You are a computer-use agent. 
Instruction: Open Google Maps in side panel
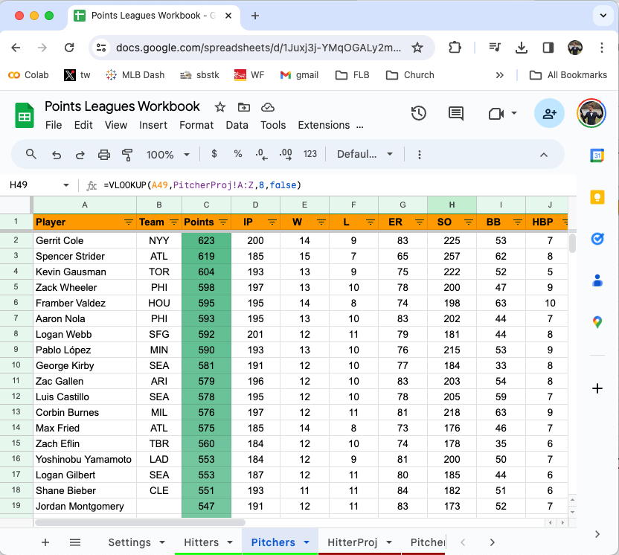point(597,322)
